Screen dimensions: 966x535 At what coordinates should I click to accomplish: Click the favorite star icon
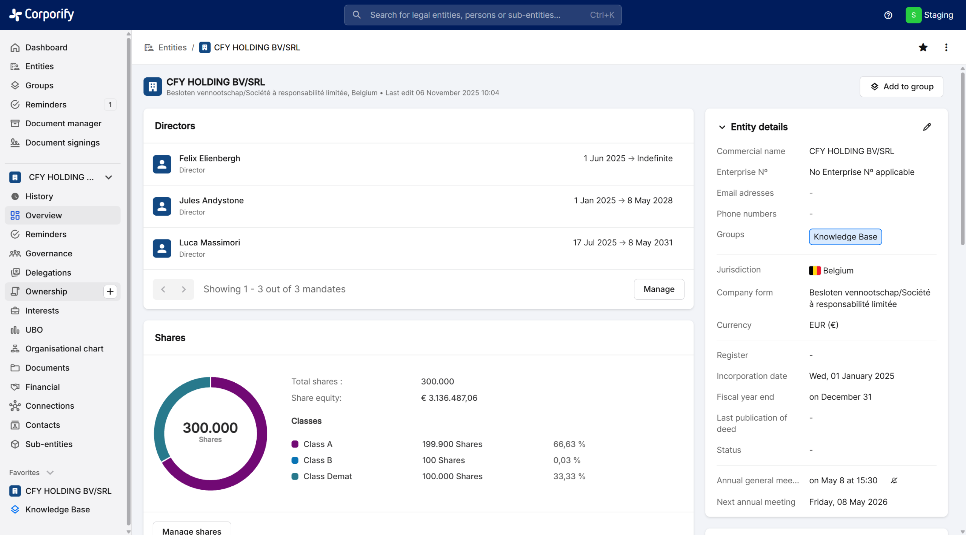coord(923,48)
